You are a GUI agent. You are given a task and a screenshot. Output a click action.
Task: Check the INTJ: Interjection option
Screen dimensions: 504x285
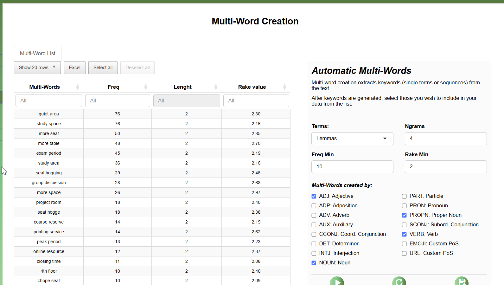(314, 253)
